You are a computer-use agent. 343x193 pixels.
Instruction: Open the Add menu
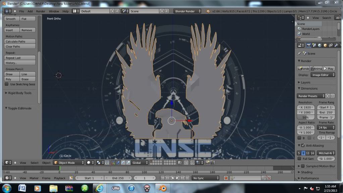click(30, 11)
